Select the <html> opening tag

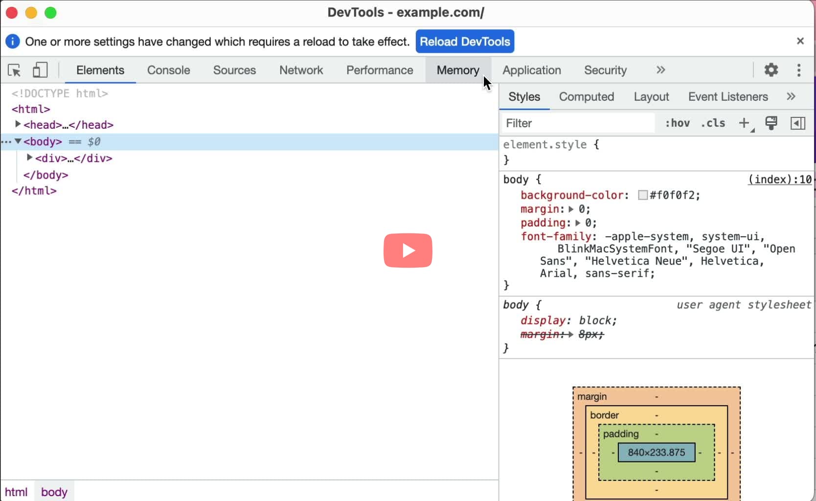point(31,109)
